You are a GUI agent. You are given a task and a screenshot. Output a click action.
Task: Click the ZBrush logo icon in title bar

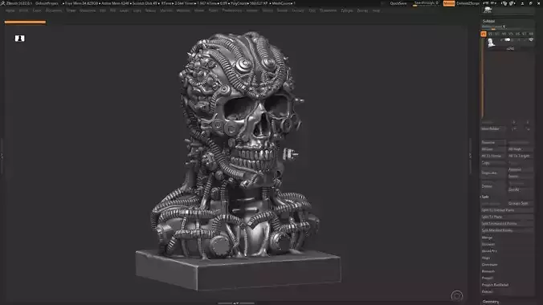pos(2,3)
